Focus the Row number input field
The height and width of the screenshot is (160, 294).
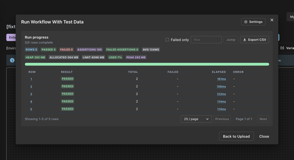click(x=206, y=40)
